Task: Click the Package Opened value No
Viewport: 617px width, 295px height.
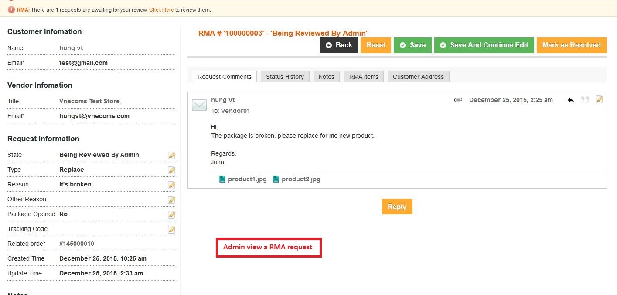Action: pyautogui.click(x=63, y=214)
